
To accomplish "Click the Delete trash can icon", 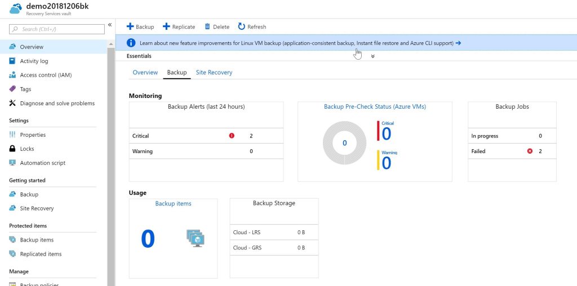I will [207, 26].
